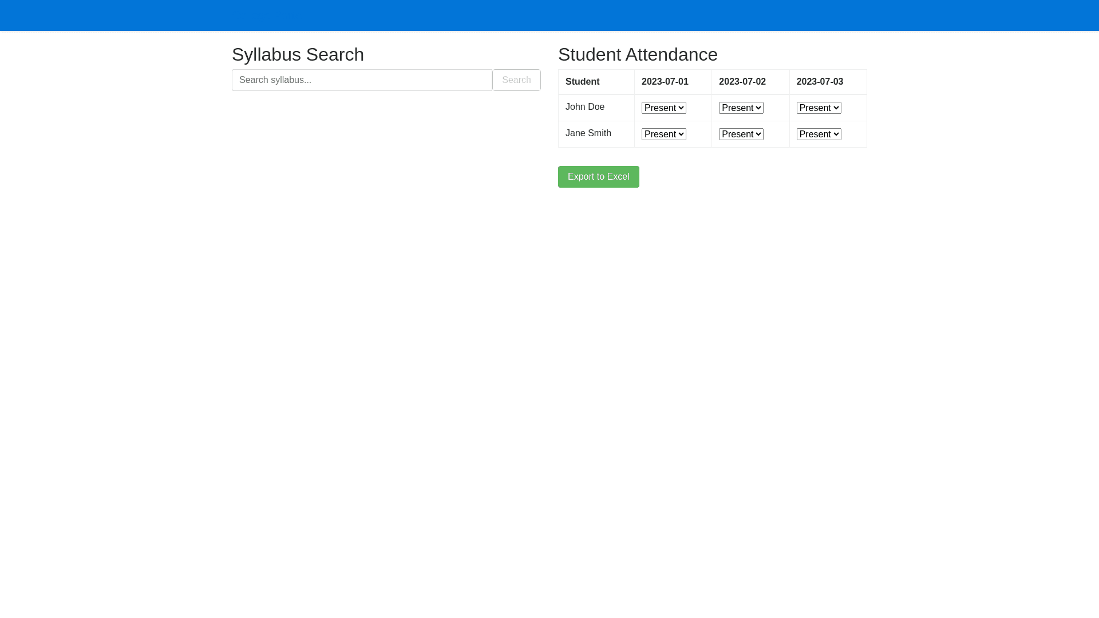The image size is (1099, 618).
Task: Click the Syllabus Search heading
Action: pyautogui.click(x=298, y=54)
